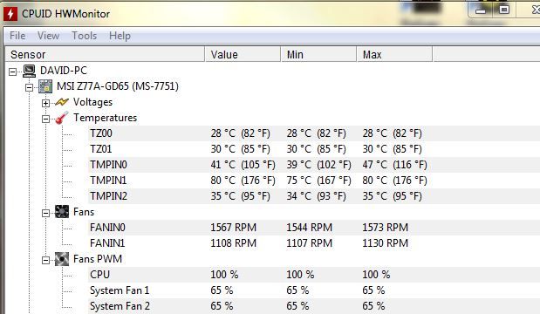Open the File menu
The image size is (540, 314).
tap(17, 36)
